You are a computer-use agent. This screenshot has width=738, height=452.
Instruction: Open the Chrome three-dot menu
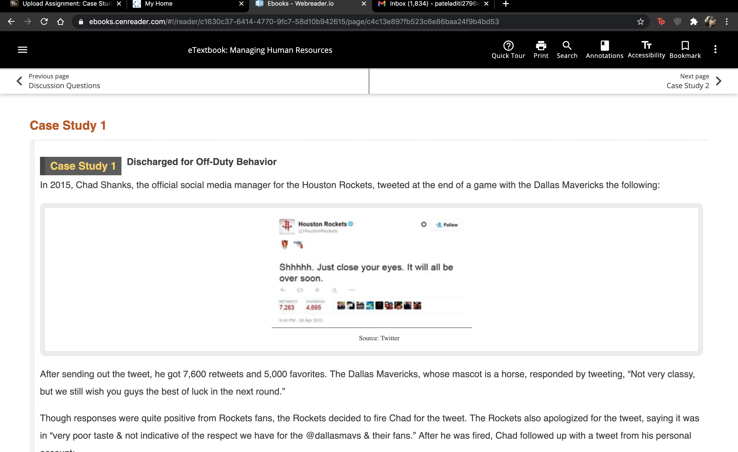tap(727, 22)
